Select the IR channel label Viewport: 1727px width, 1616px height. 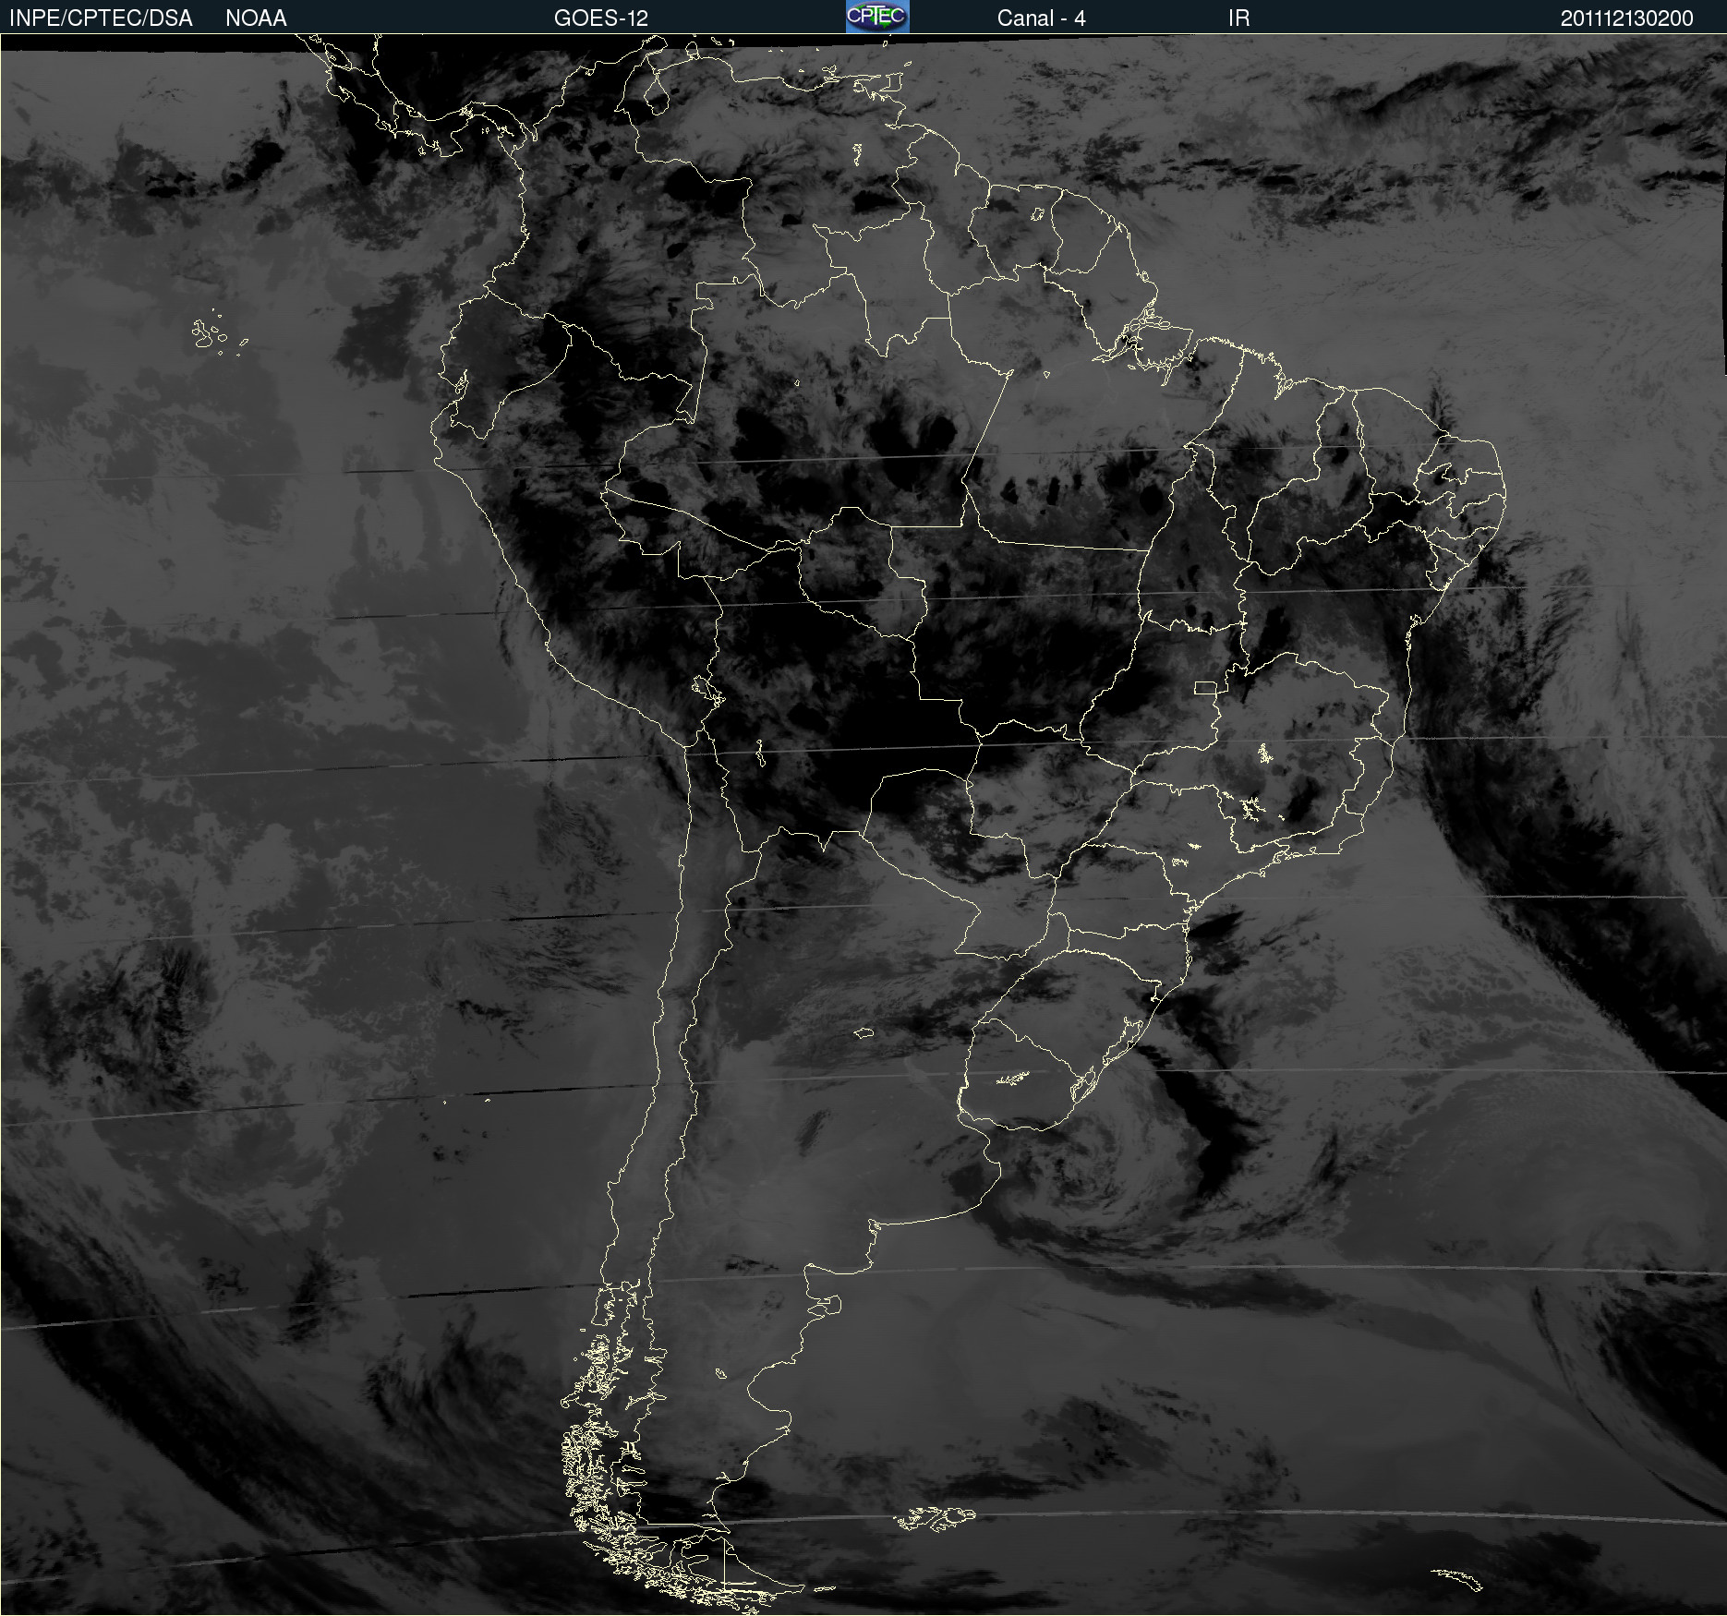pyautogui.click(x=1238, y=18)
